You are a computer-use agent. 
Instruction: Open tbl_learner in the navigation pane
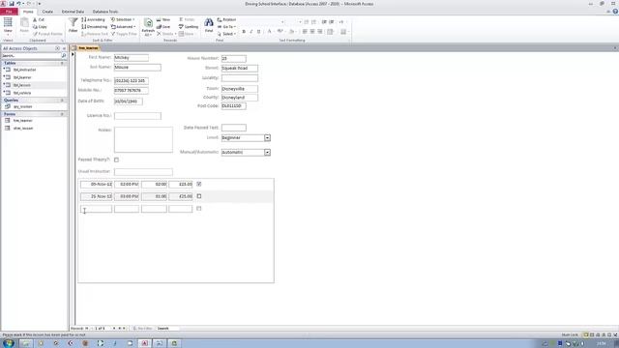click(22, 77)
